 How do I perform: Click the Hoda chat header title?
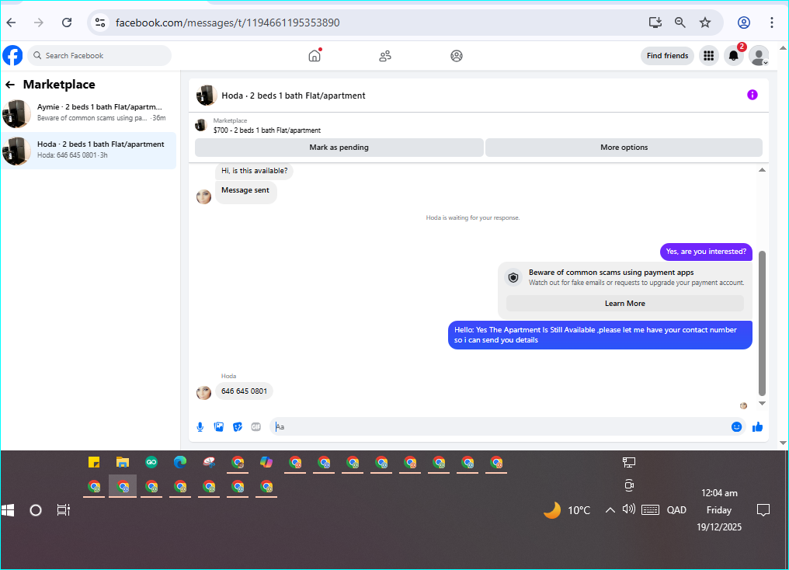[294, 96]
